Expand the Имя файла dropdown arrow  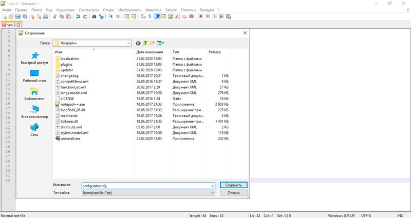[212, 186]
